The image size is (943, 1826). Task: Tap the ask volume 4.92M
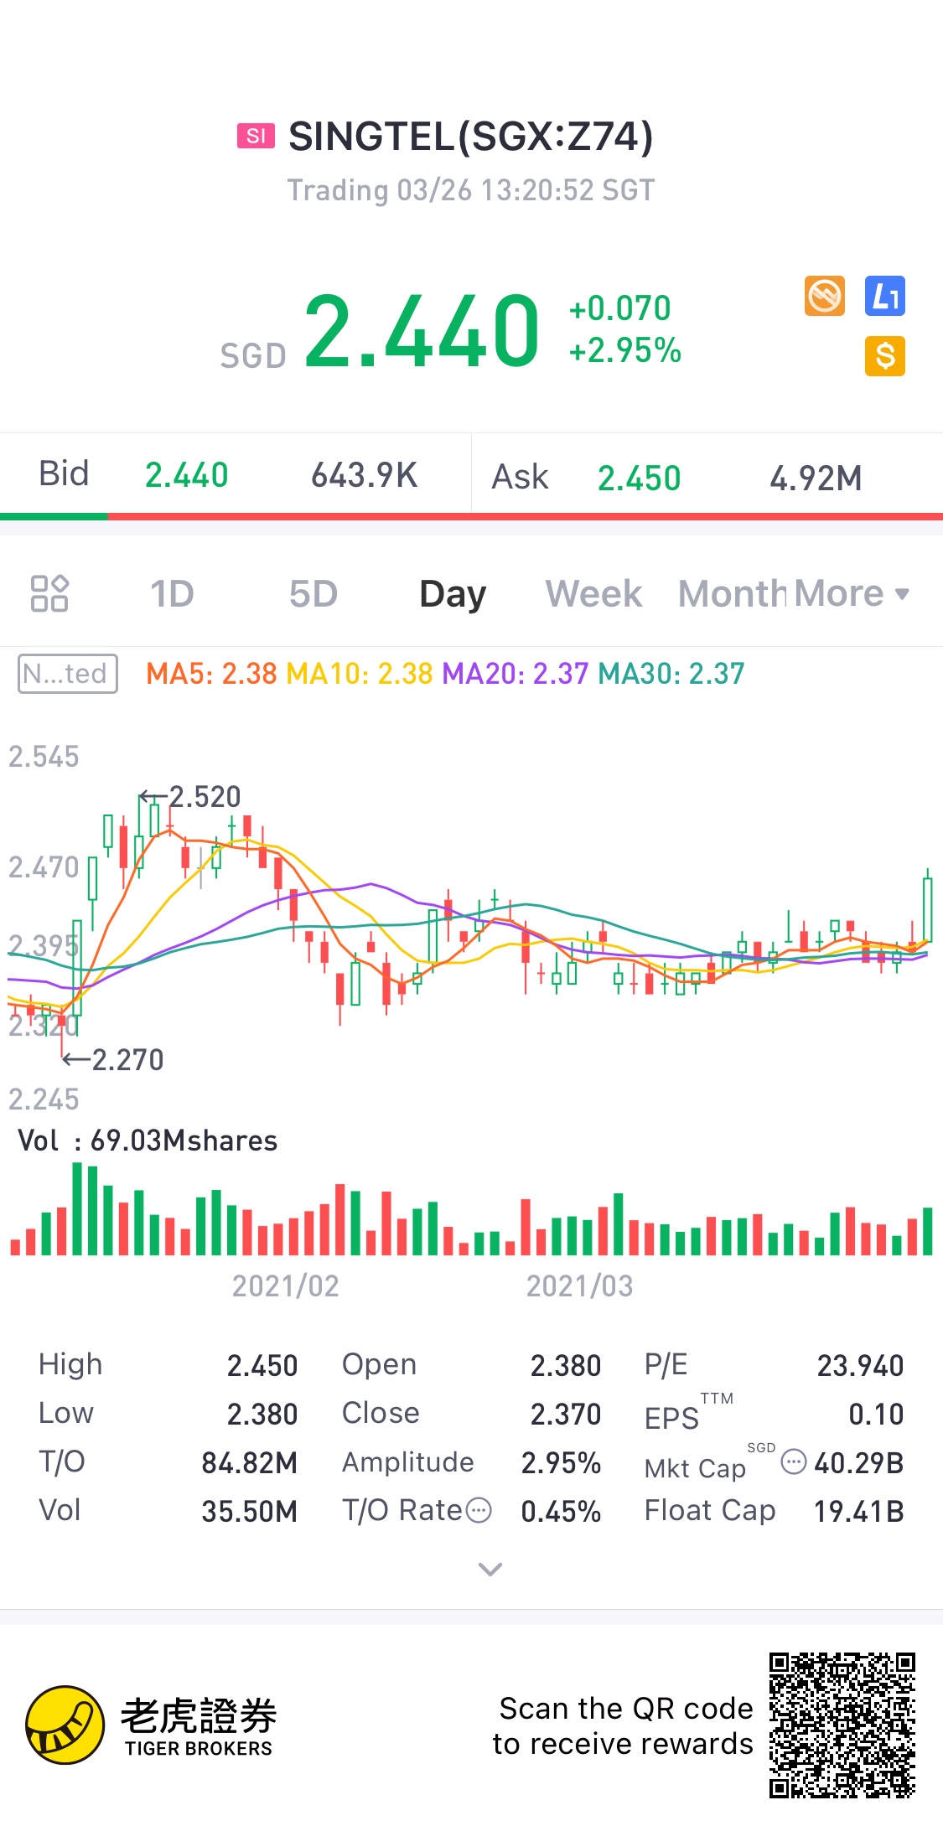click(x=816, y=478)
